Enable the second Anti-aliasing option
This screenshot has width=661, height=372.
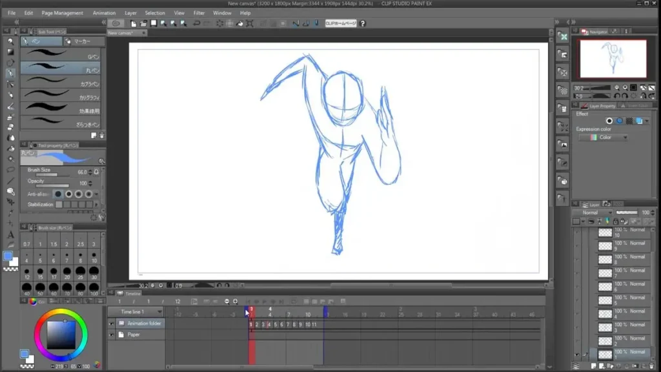pos(69,194)
